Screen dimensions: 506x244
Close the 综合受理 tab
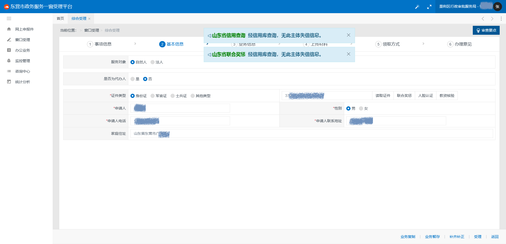point(89,19)
